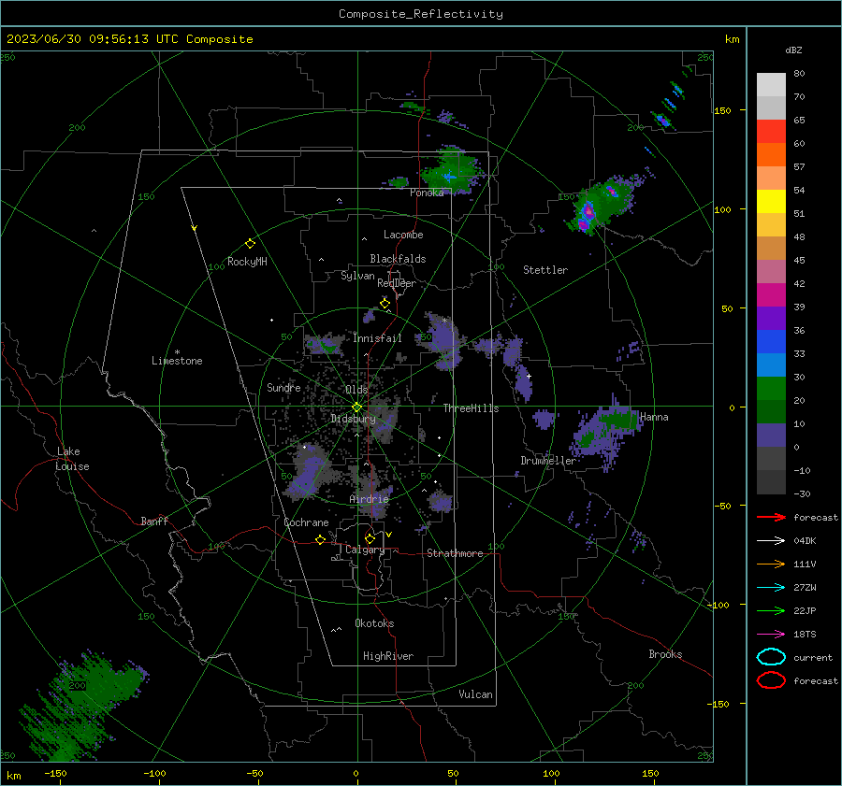Click the RockyMH map label
Screen dimensions: 842x786
[247, 262]
